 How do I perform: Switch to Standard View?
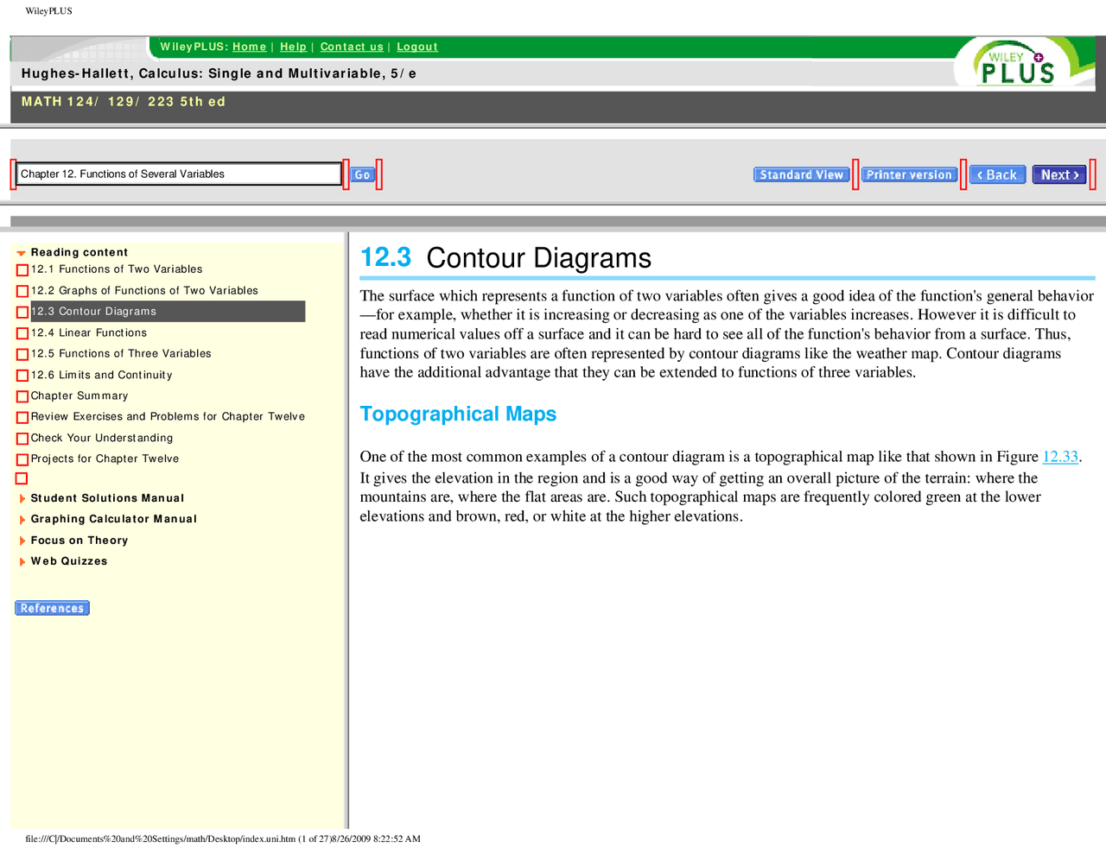pos(801,174)
